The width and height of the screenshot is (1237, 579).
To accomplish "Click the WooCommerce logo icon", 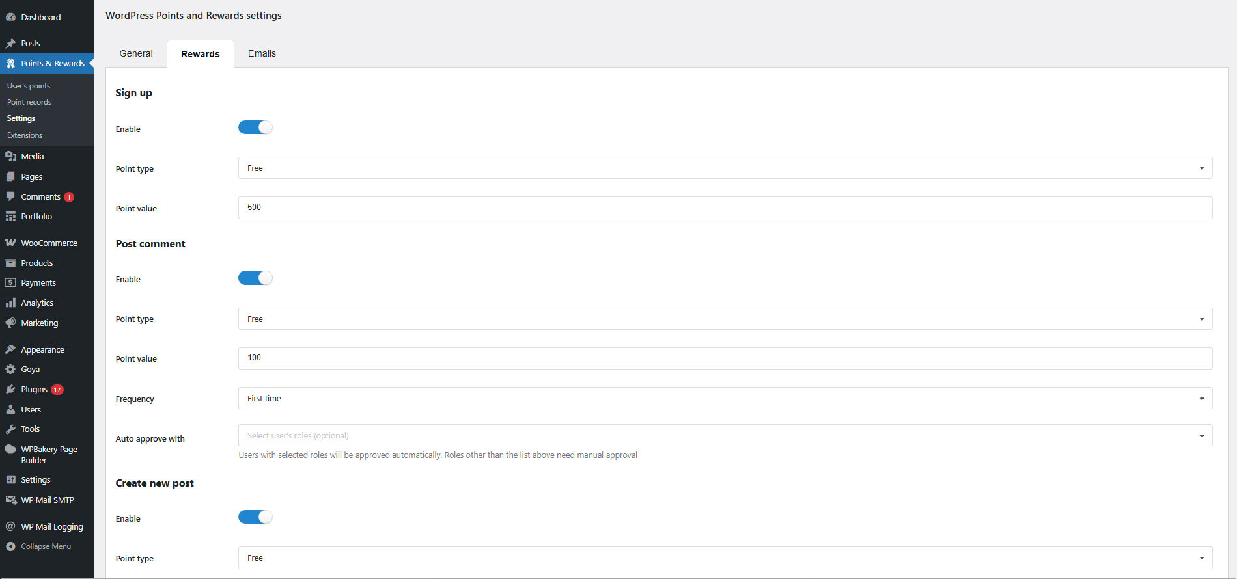I will 10,243.
